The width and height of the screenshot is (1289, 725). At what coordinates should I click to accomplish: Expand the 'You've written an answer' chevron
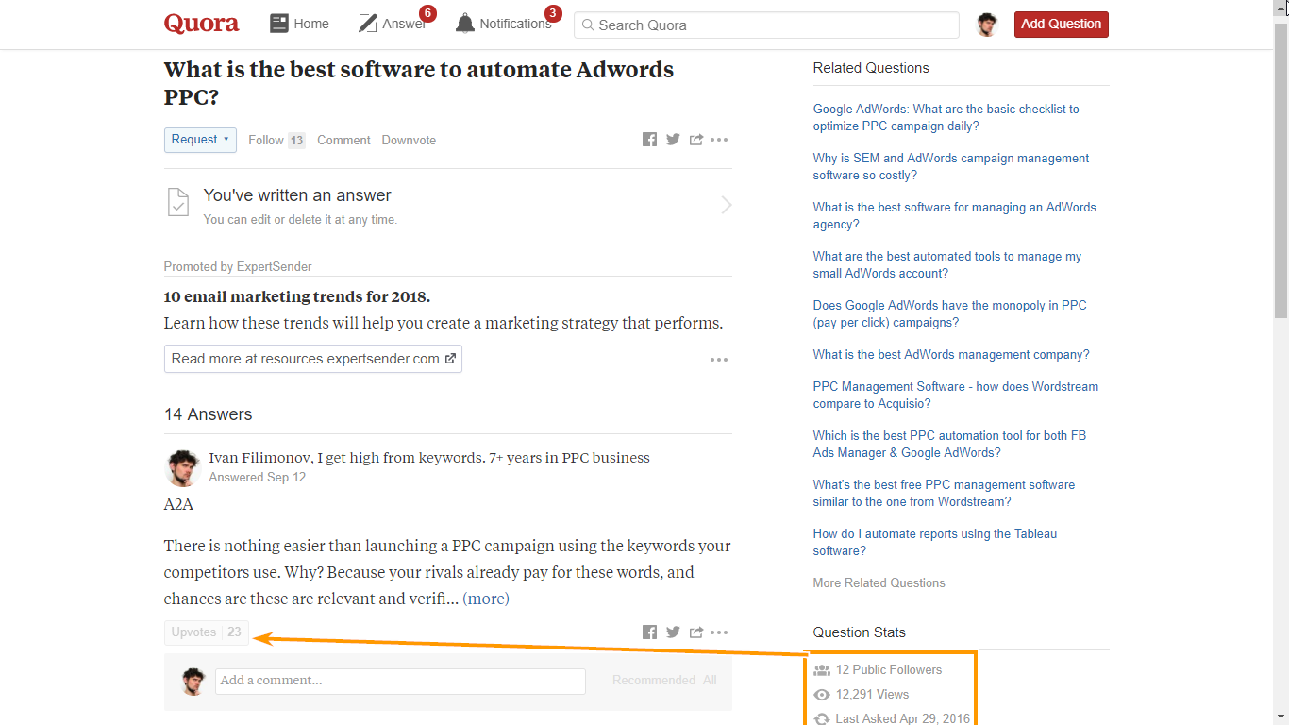pyautogui.click(x=726, y=205)
